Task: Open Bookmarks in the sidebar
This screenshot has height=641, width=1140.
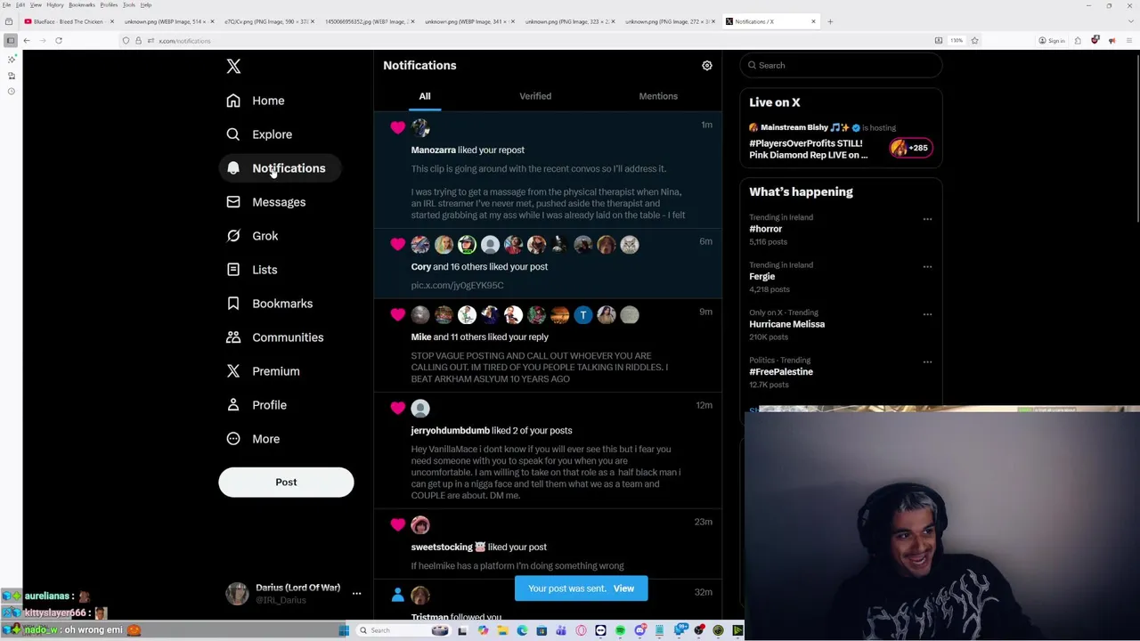Action: [x=269, y=304]
